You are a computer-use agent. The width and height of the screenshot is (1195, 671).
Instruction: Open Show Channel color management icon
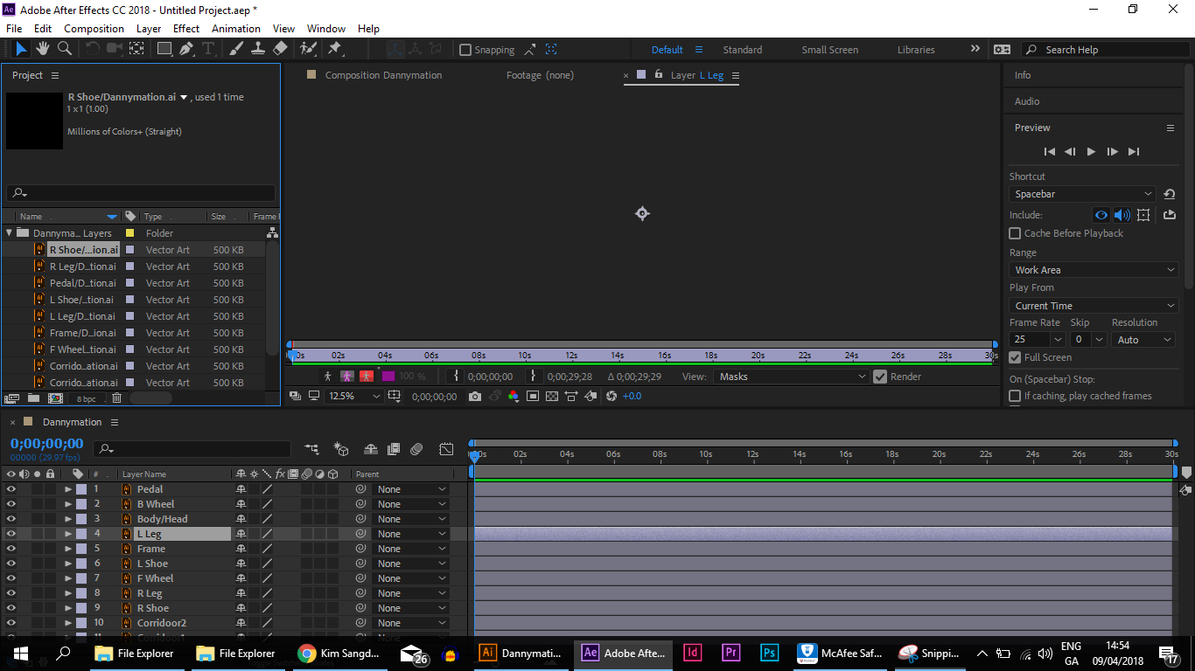pyautogui.click(x=513, y=396)
